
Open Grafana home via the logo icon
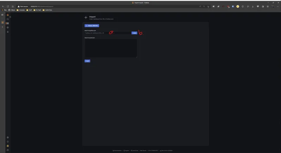tap(8, 15)
